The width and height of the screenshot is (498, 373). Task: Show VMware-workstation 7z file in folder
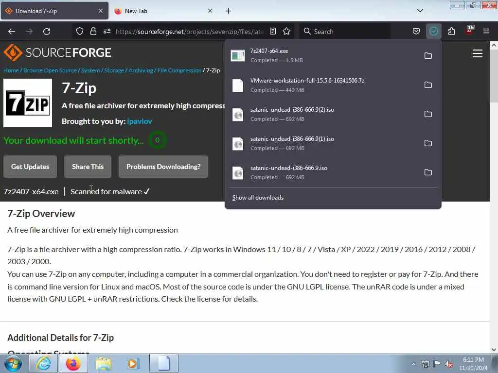[428, 85]
